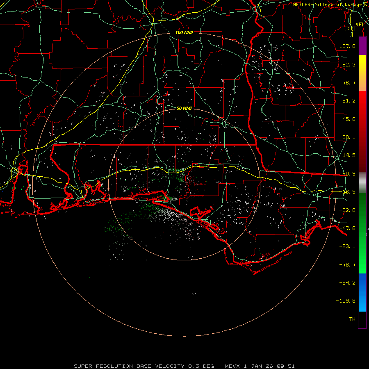
Task: Click the -63.1 velocity scale value
Action: (x=347, y=246)
